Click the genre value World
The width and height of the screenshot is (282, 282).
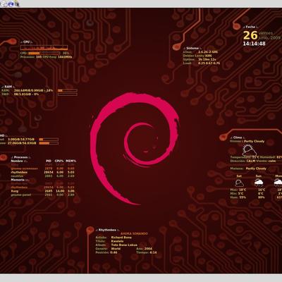[x=116, y=249]
